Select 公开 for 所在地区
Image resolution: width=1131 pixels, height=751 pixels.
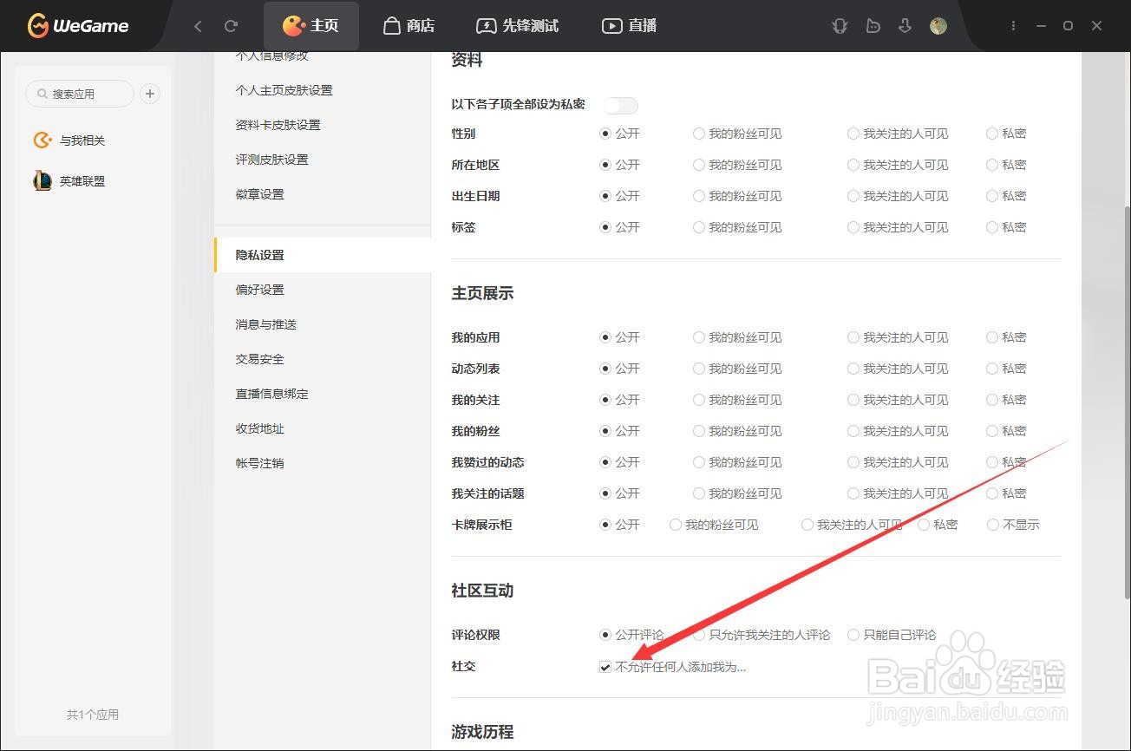(x=605, y=165)
